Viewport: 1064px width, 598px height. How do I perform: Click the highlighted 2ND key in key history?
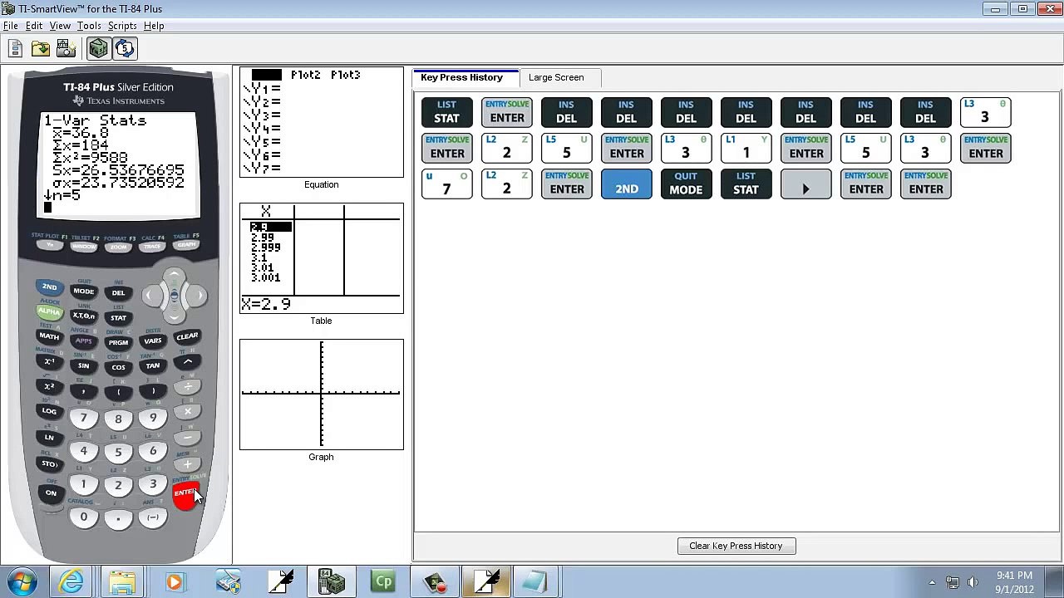626,184
